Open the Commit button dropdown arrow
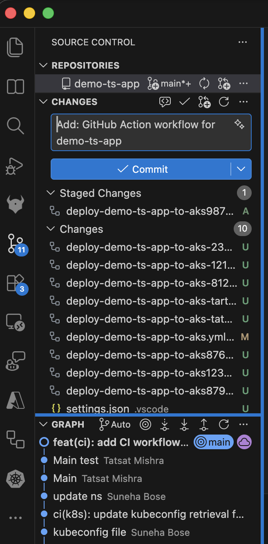This screenshot has width=268, height=544. 241,169
